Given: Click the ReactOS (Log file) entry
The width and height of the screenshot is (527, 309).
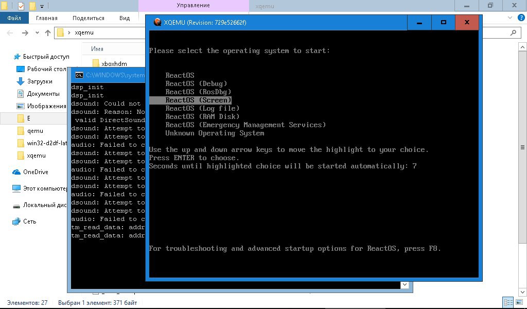Looking at the screenshot, I should pos(202,108).
